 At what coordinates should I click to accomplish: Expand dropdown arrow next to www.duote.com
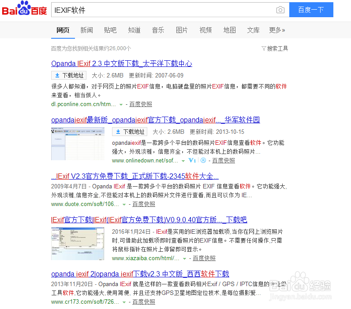tap(124, 204)
